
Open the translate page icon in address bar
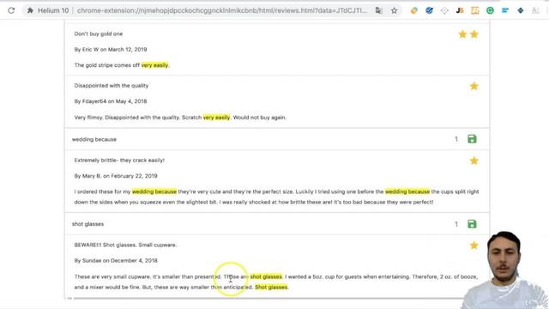coord(379,10)
